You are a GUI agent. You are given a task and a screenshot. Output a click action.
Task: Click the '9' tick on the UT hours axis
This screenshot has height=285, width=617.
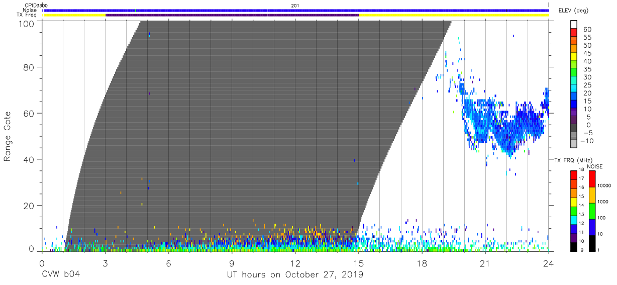pos(232,264)
